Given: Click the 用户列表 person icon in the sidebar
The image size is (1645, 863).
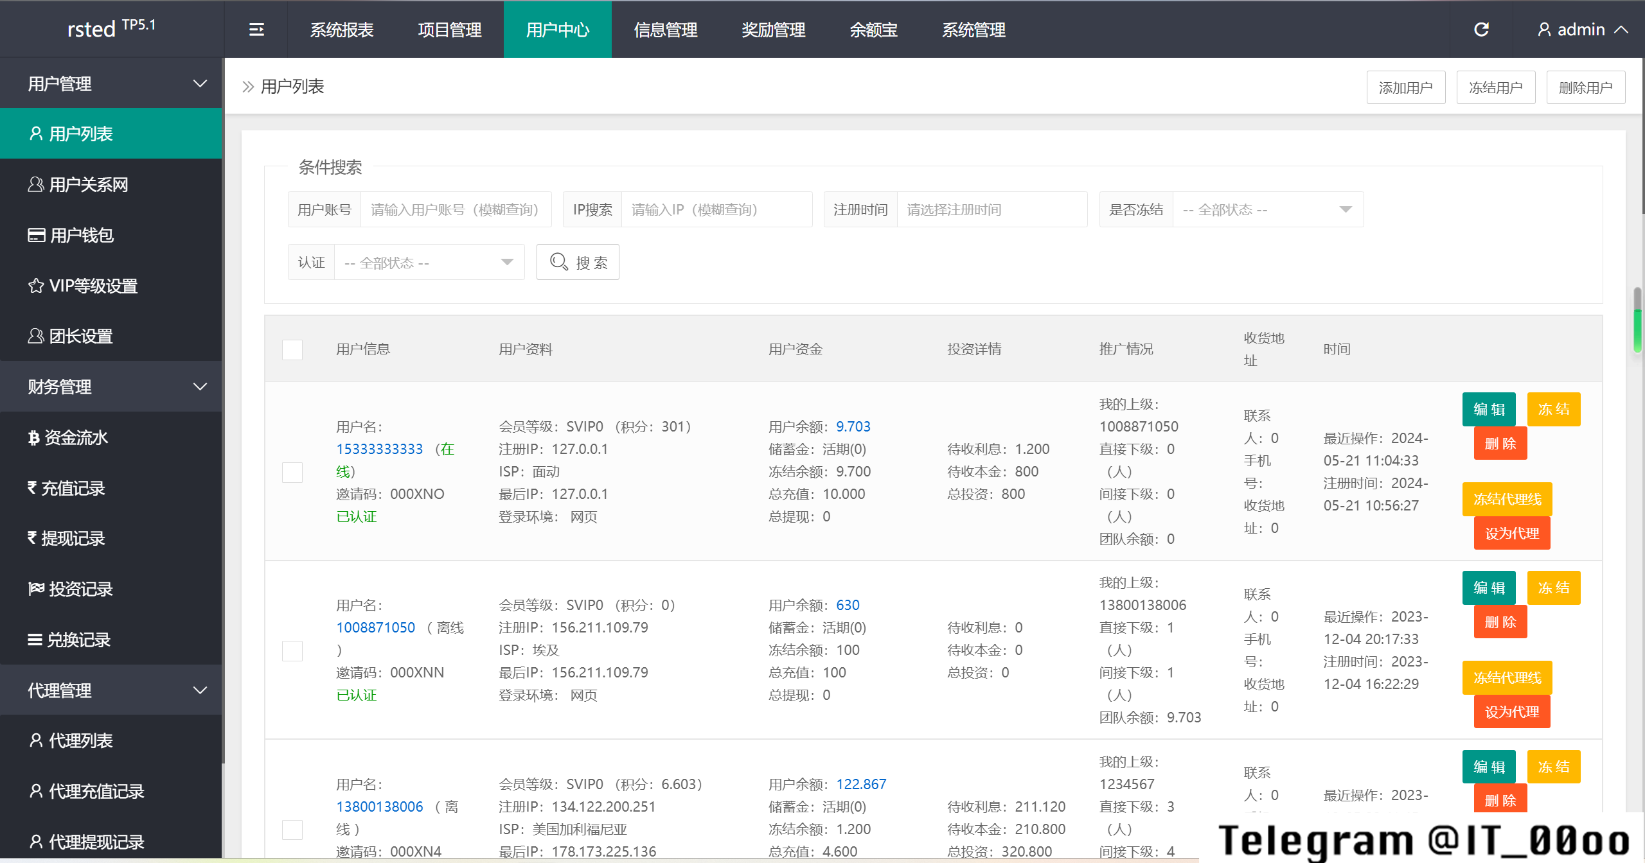Looking at the screenshot, I should coord(36,134).
